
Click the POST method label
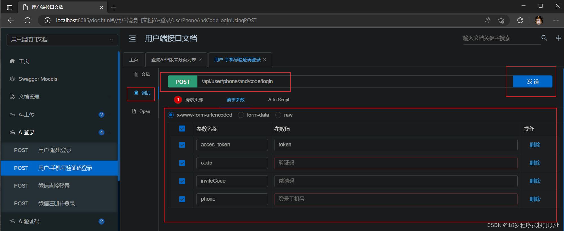coord(183,82)
